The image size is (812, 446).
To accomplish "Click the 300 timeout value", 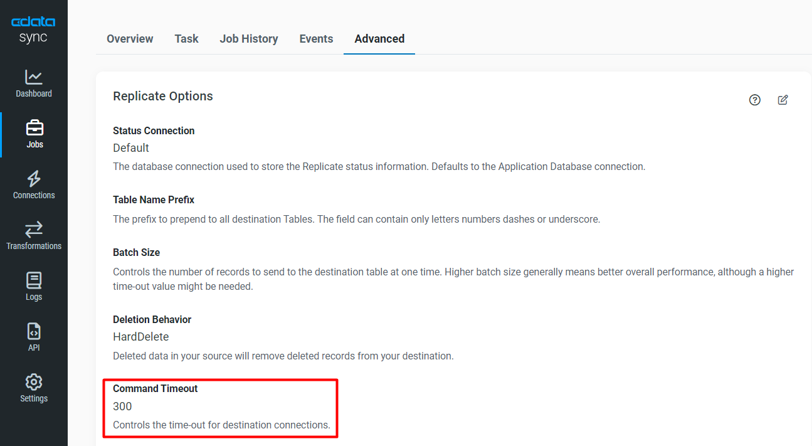I will pyautogui.click(x=122, y=406).
